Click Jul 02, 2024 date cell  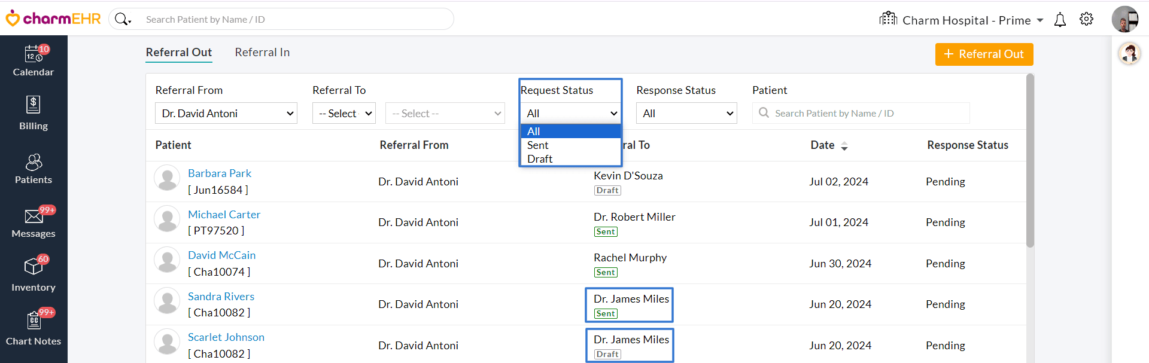pyautogui.click(x=838, y=182)
